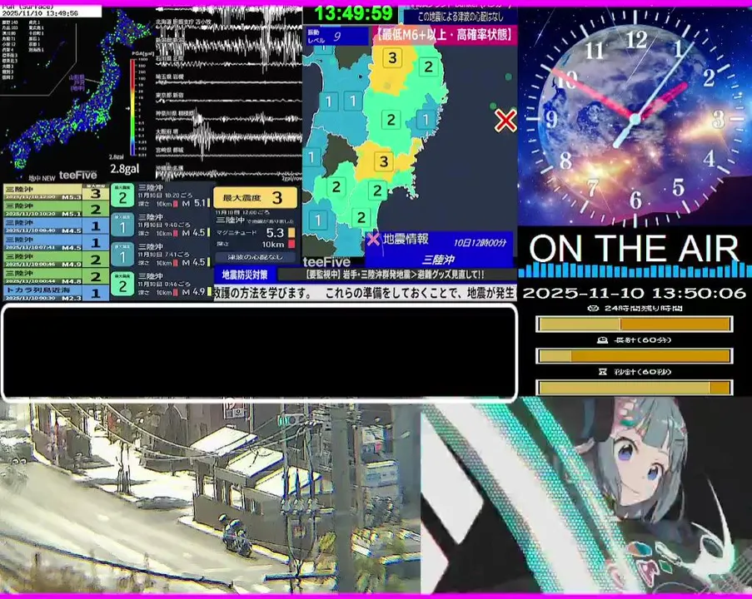Click intensity 1 badge of 9:40ごろ entry

(x=122, y=225)
